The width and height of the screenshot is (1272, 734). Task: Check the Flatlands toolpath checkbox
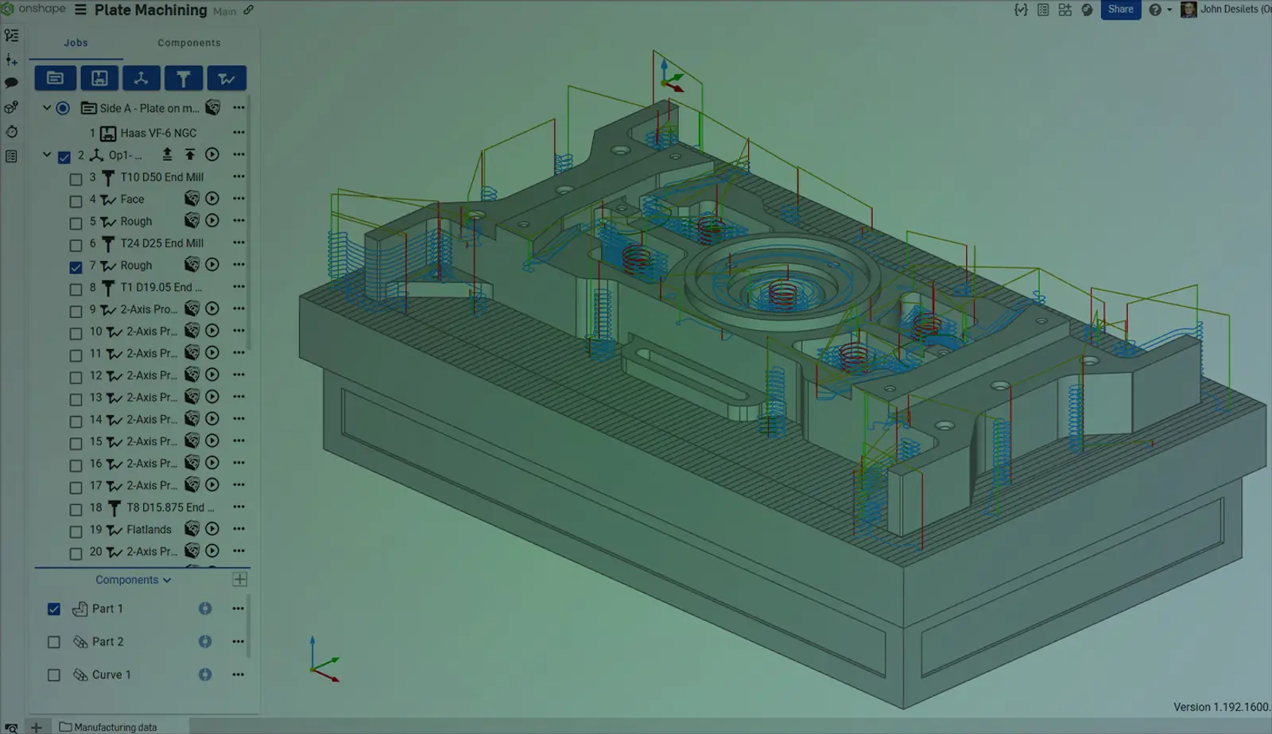tap(76, 531)
